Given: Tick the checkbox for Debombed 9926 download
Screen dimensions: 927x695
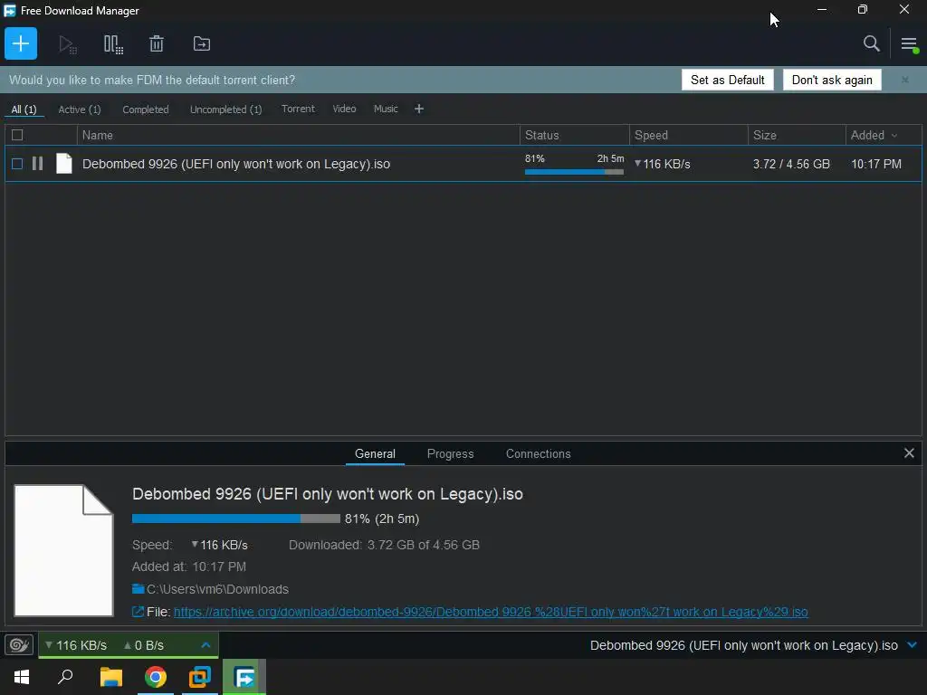Looking at the screenshot, I should (17, 164).
